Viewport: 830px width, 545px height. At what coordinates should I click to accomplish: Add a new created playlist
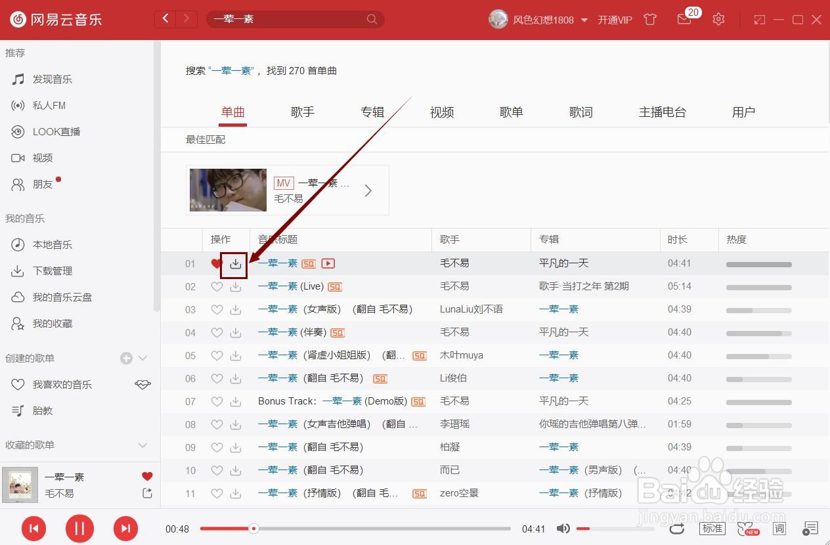126,358
